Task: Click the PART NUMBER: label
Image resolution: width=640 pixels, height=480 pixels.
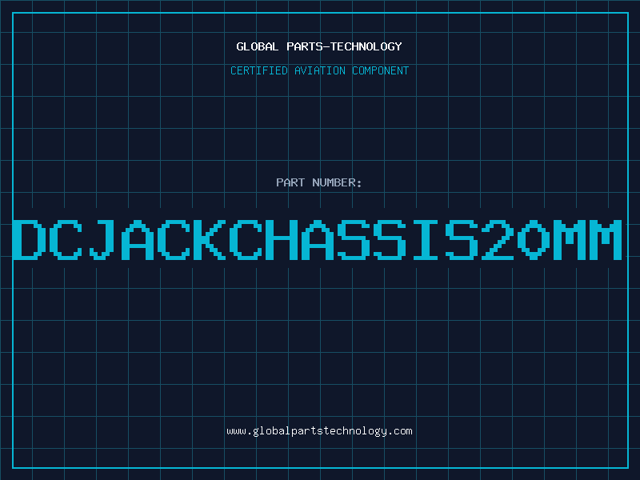Action: point(319,182)
